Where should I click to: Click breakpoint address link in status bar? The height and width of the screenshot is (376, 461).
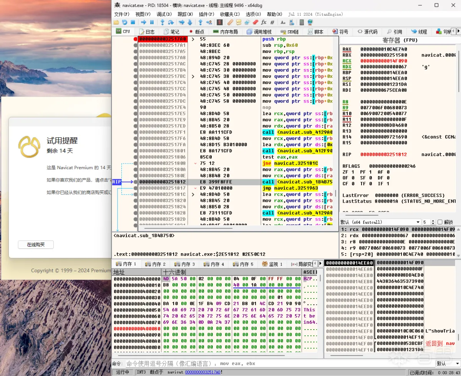pos(203,372)
